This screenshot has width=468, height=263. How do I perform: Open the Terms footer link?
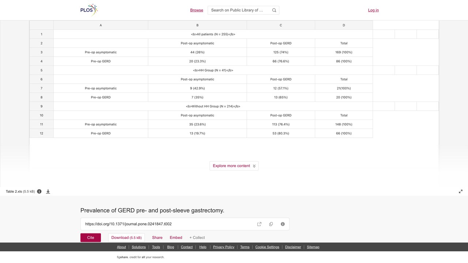(x=245, y=247)
